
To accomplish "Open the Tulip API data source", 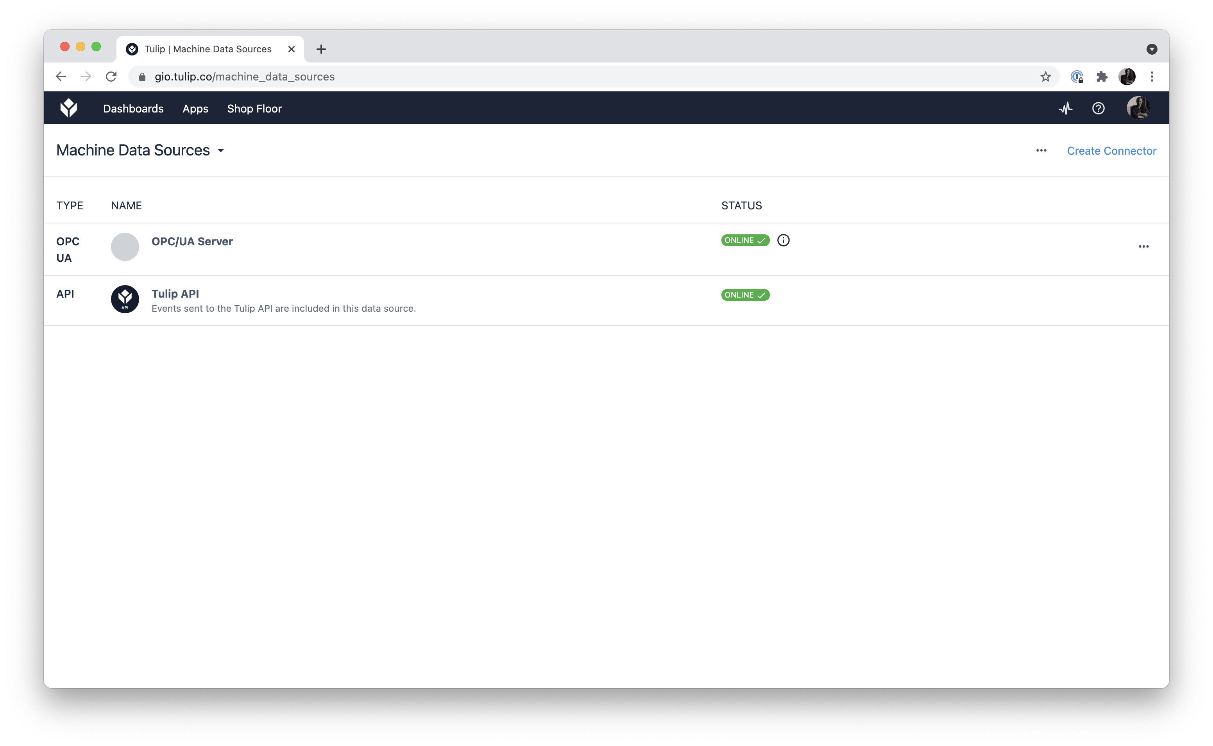I will pos(175,294).
